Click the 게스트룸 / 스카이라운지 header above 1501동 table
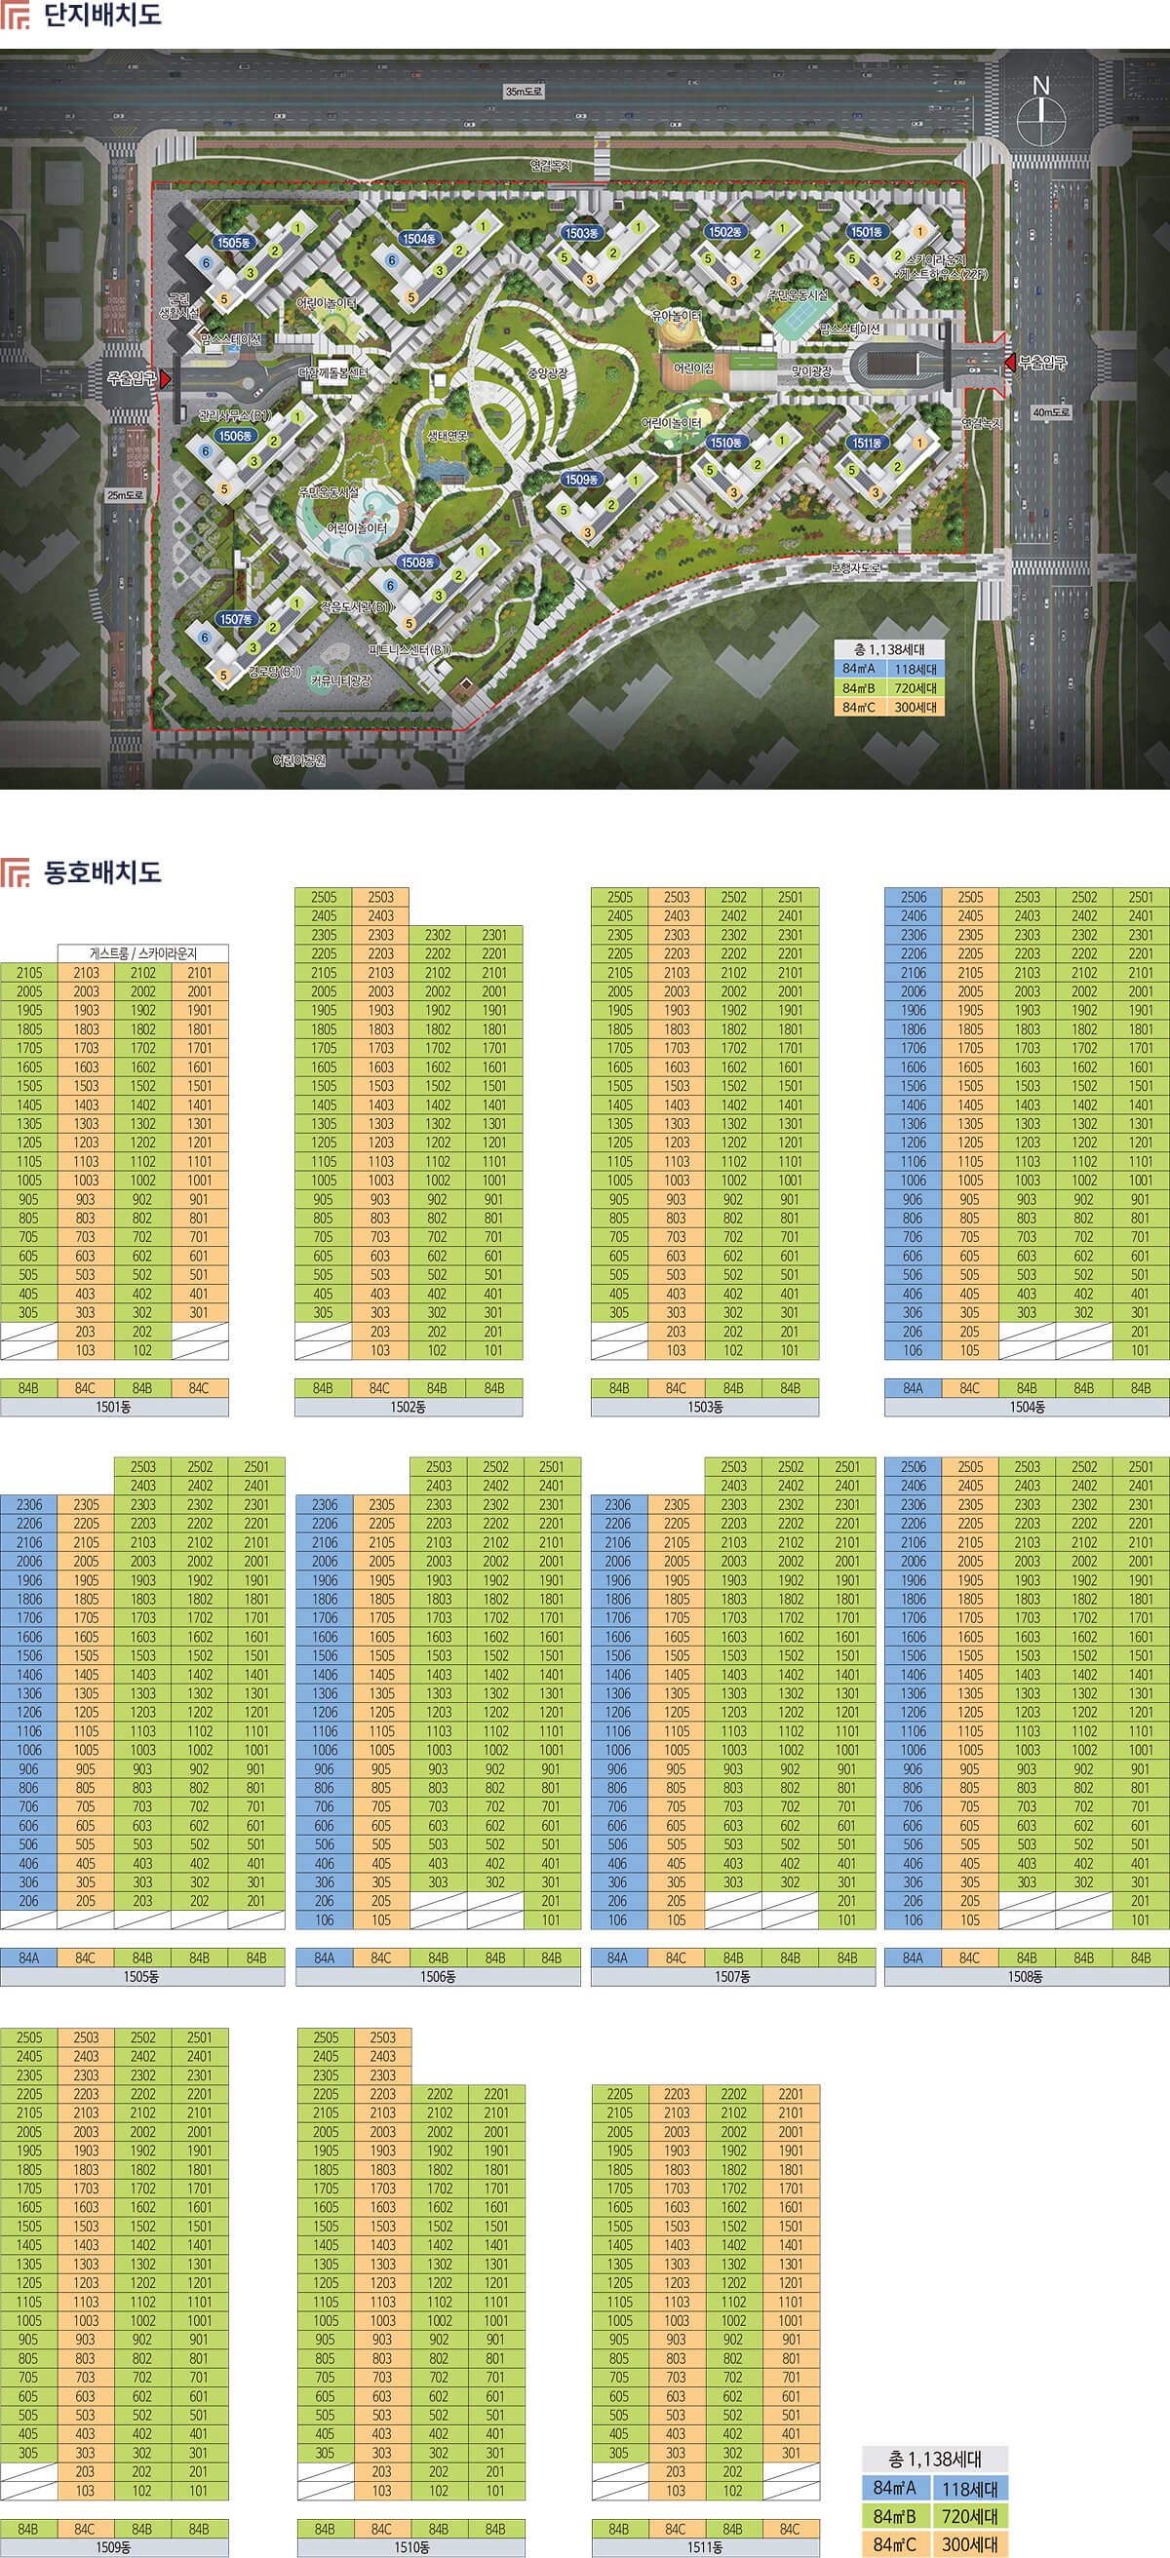 click(x=143, y=953)
